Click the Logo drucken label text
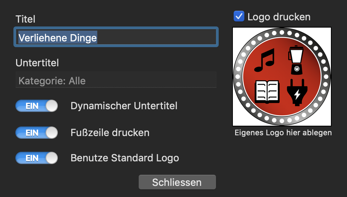 click(279, 17)
